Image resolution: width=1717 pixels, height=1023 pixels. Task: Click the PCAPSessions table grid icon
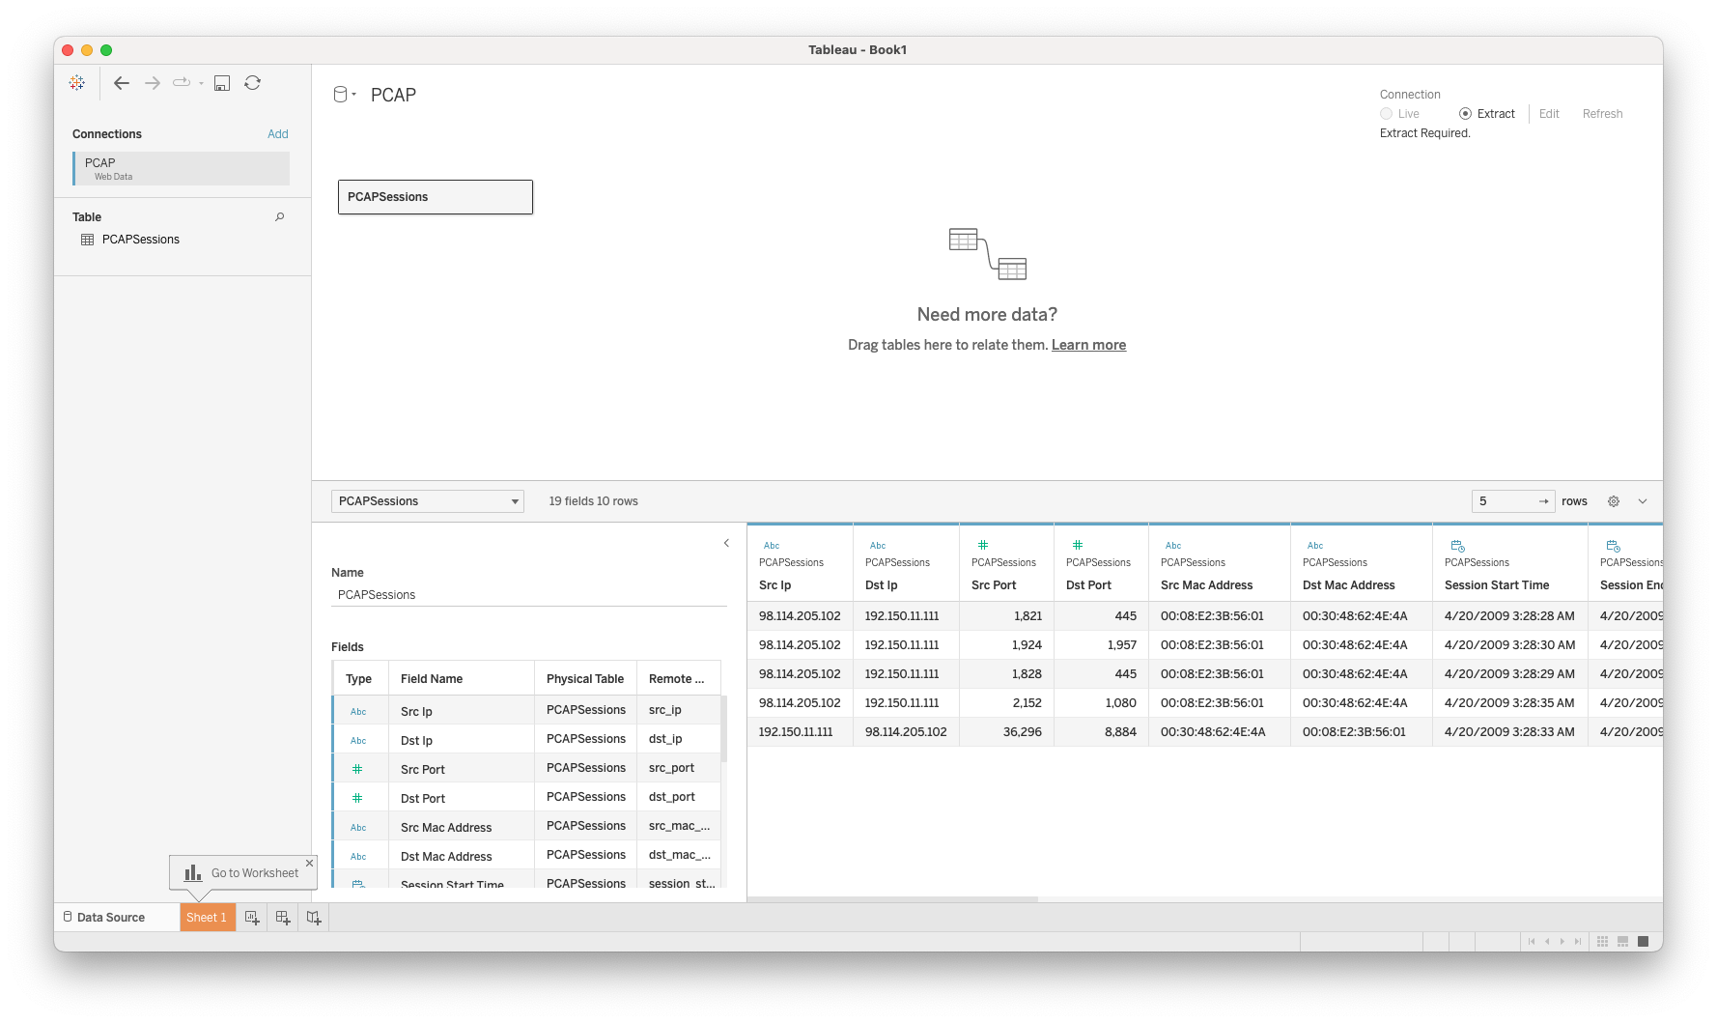pyautogui.click(x=88, y=240)
